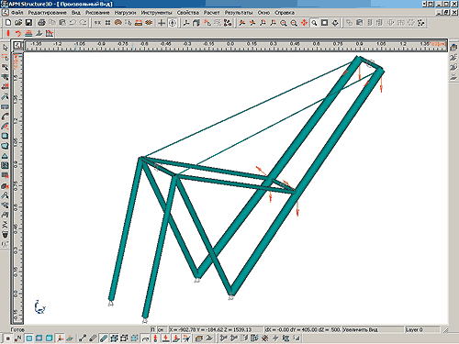Select the arc drawing tool in left toolbar
Viewport: 459px width, 344px height.
5,117
